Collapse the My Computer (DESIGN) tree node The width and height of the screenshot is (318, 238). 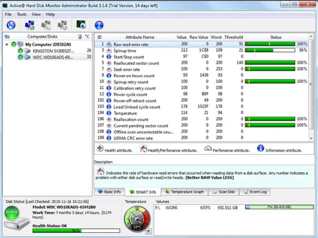[7, 44]
